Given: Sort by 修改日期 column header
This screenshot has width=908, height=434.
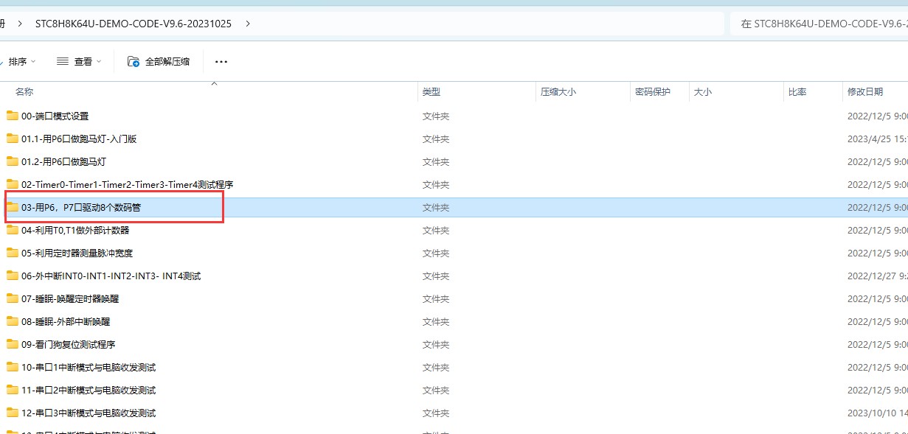Looking at the screenshot, I should point(865,92).
